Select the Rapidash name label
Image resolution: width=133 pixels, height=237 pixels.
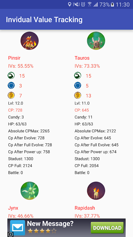pos(85,208)
